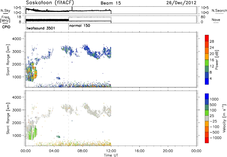
Task: Select the Beam 15 heading
Action: click(111, 3)
